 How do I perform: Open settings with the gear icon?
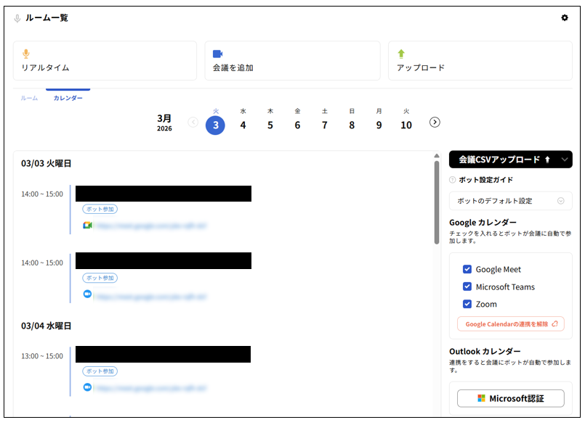[565, 18]
